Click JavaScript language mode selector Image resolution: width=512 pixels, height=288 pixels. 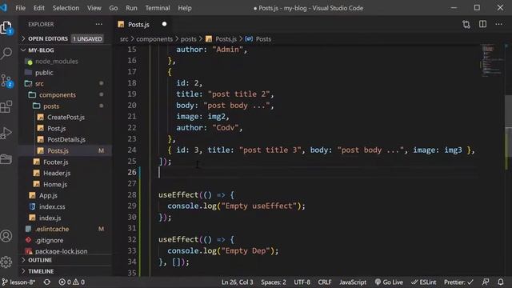tap(353, 282)
